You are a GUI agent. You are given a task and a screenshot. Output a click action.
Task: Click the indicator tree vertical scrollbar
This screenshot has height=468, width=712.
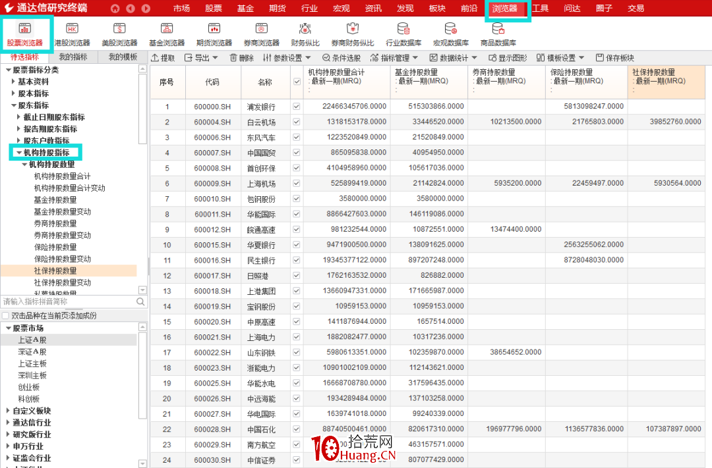click(142, 105)
